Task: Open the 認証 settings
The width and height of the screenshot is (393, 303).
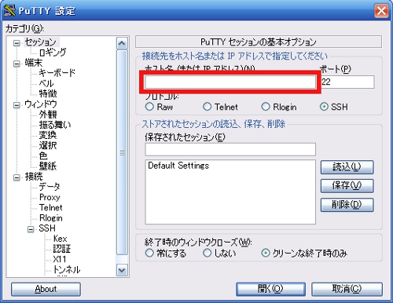Action: [x=62, y=249]
